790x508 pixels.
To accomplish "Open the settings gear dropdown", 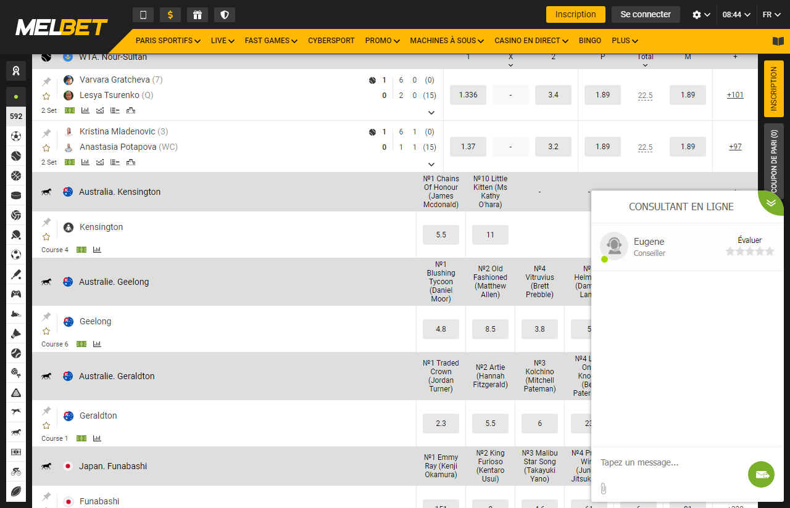I will point(701,15).
